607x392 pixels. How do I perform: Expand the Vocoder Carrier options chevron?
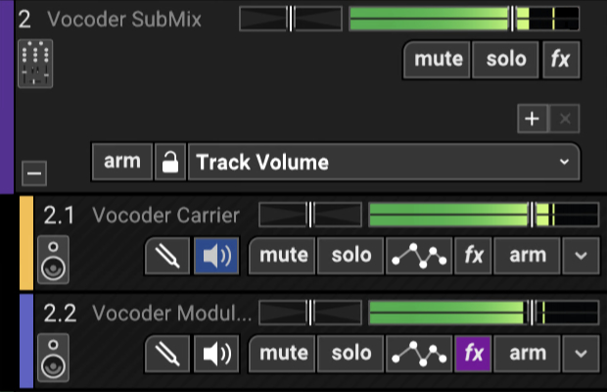[581, 256]
